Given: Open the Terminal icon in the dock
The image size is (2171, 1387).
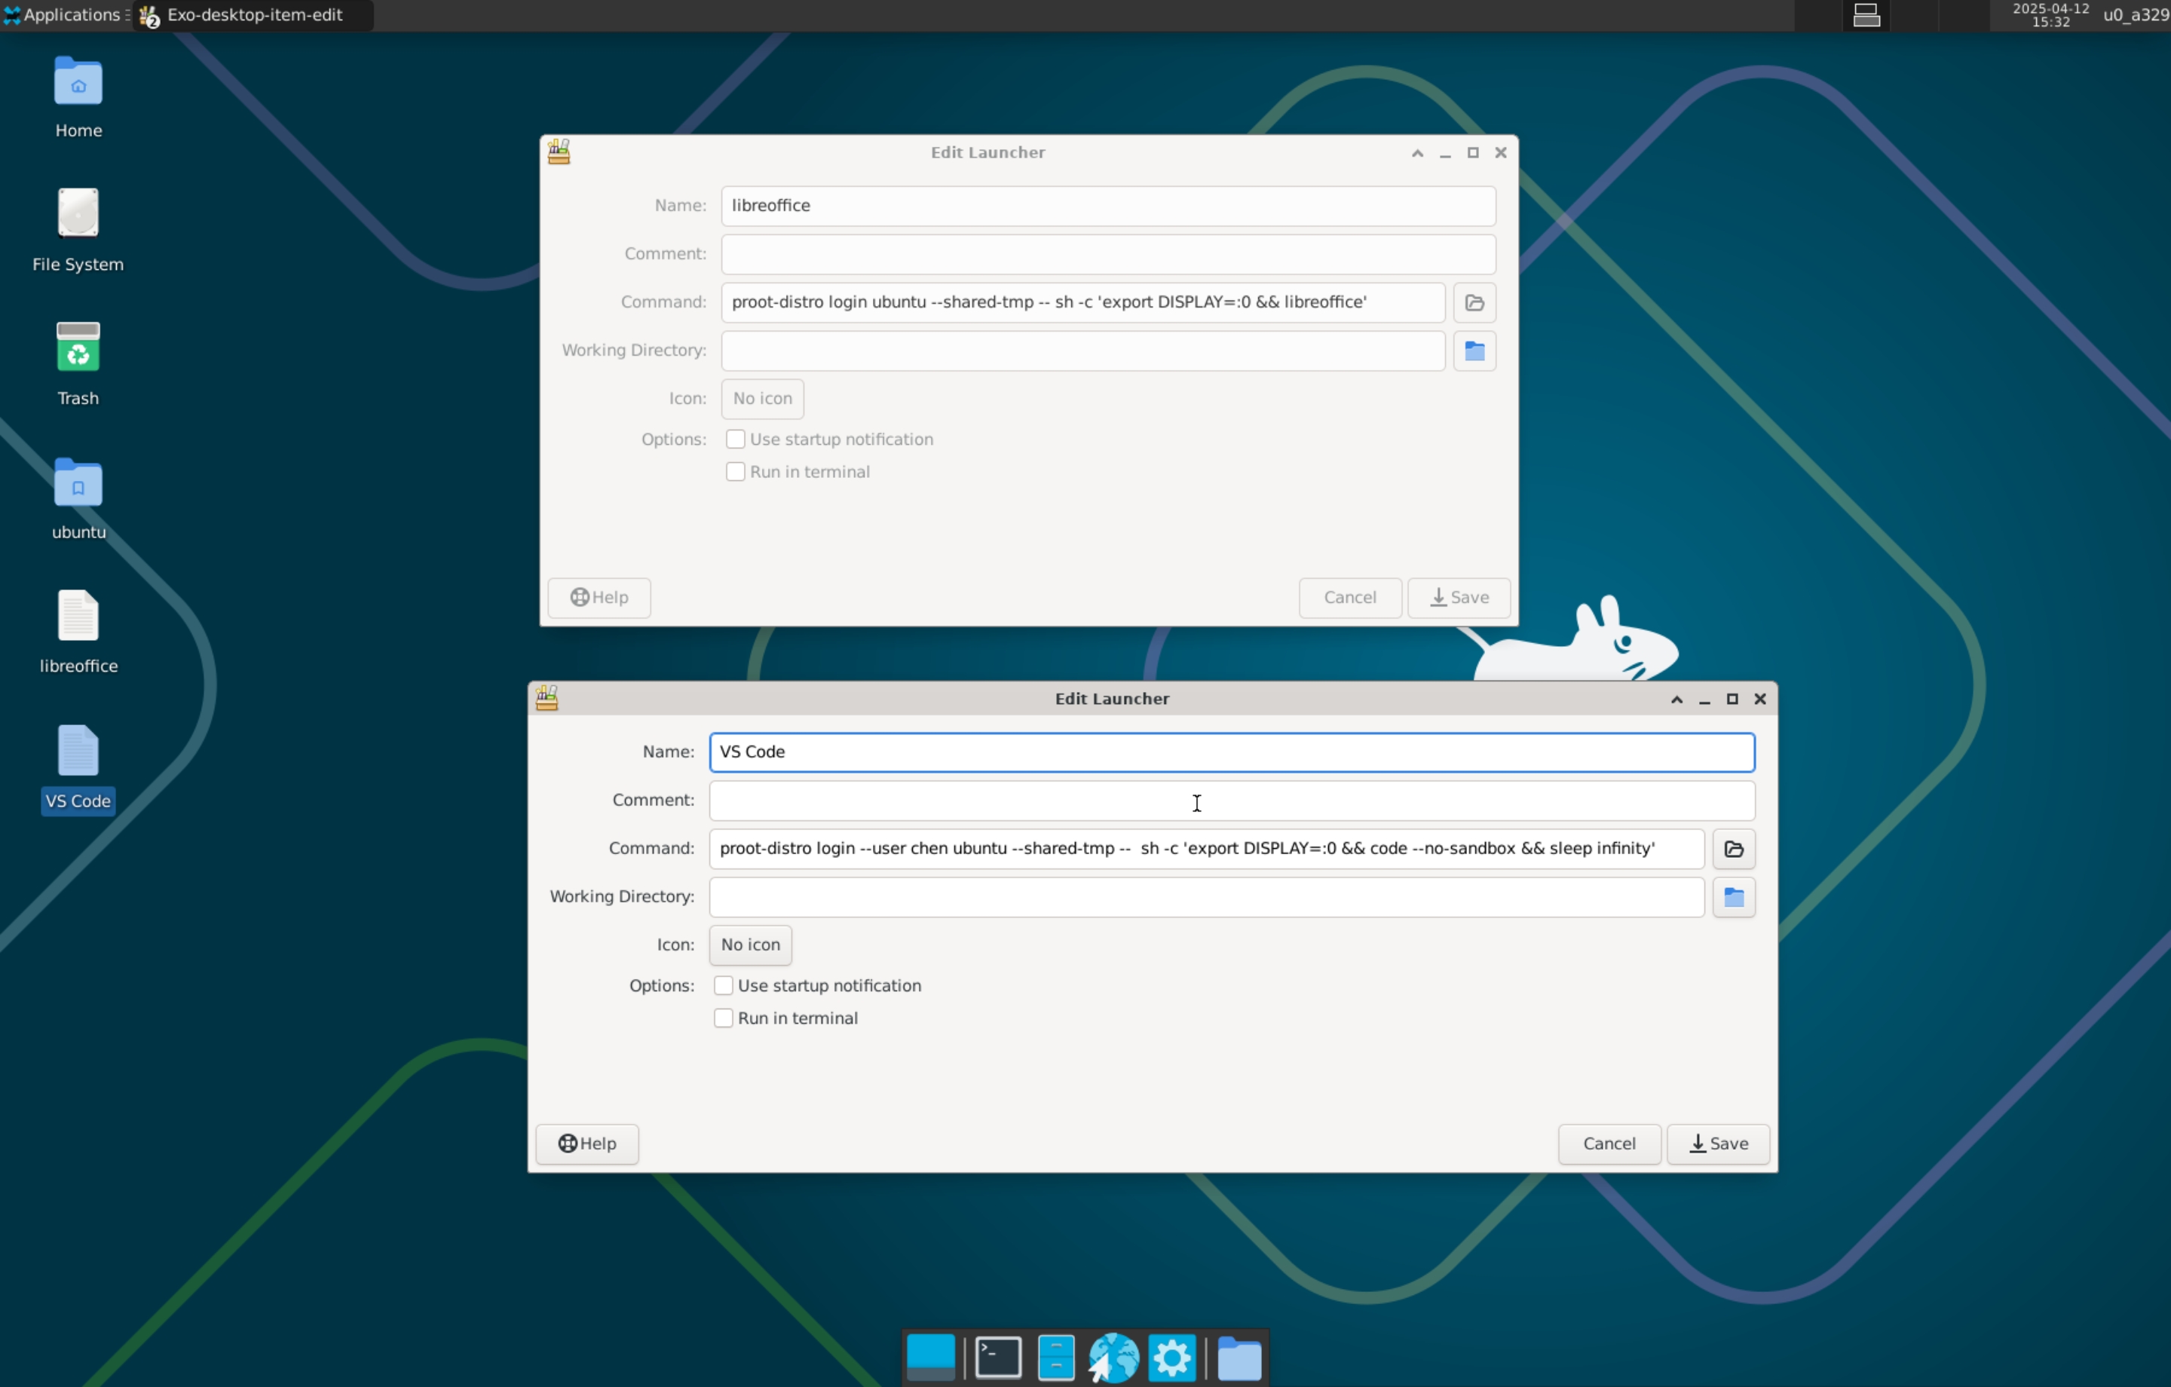Looking at the screenshot, I should coord(998,1358).
